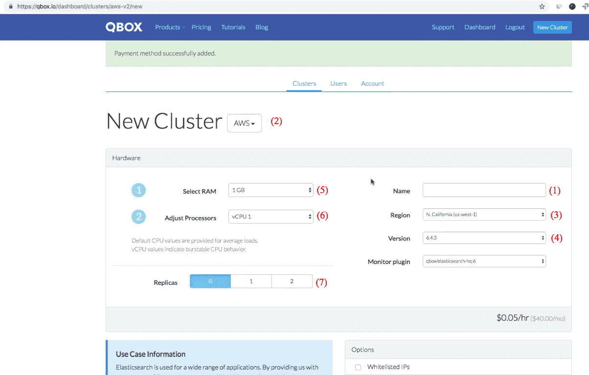Enable the Whitelisted IPs checkbox

(358, 367)
